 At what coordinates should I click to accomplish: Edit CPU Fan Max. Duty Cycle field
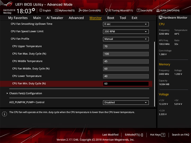coord(126,54)
